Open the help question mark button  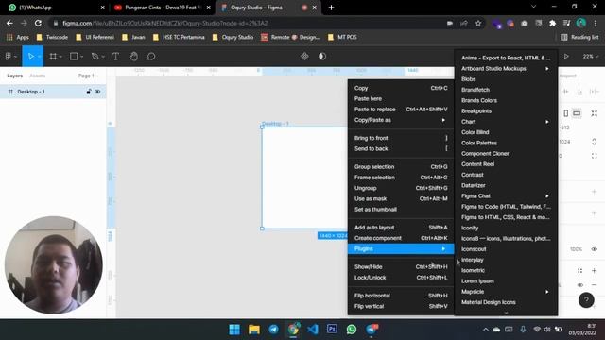[586, 300]
